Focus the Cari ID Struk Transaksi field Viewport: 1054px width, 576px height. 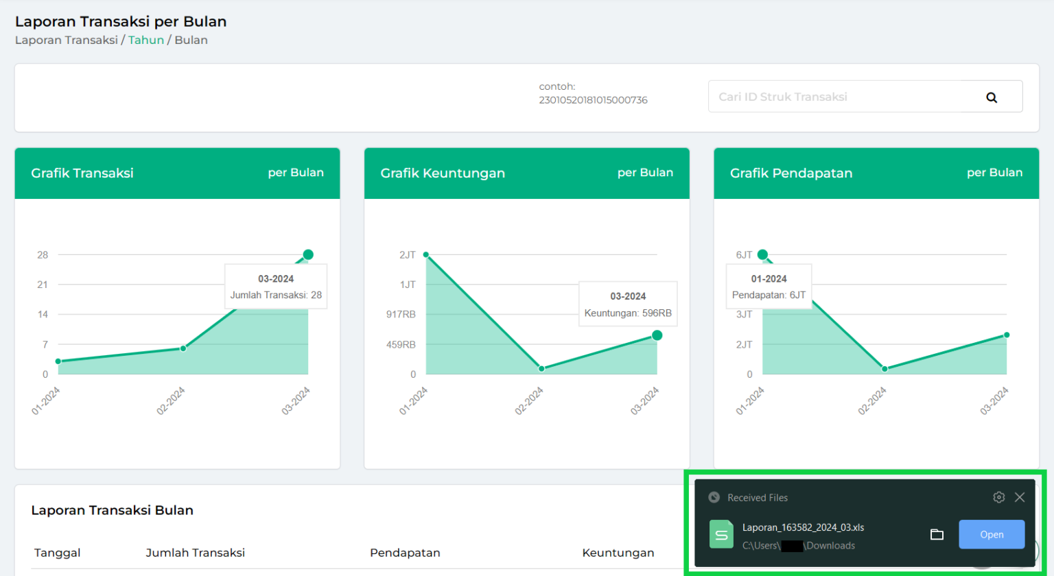point(844,97)
